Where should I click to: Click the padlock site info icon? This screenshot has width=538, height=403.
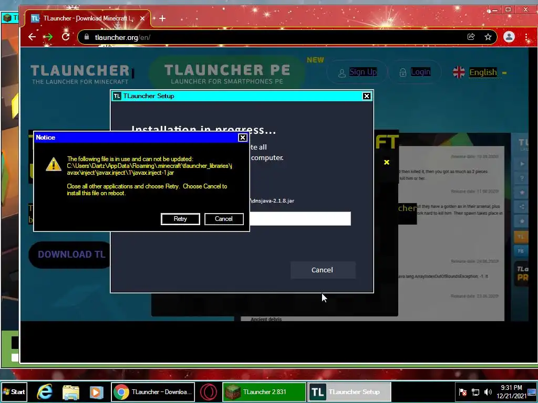[x=87, y=37]
